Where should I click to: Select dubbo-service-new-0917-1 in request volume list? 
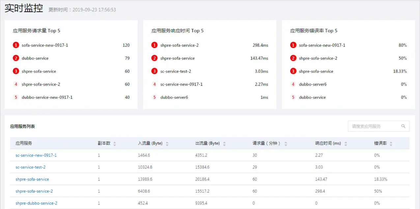(x=47, y=97)
